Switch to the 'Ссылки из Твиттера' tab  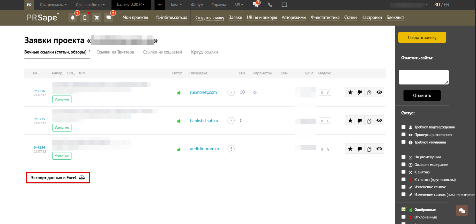[x=115, y=52]
